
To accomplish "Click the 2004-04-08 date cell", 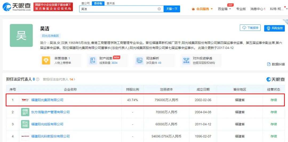I will click(x=203, y=112).
